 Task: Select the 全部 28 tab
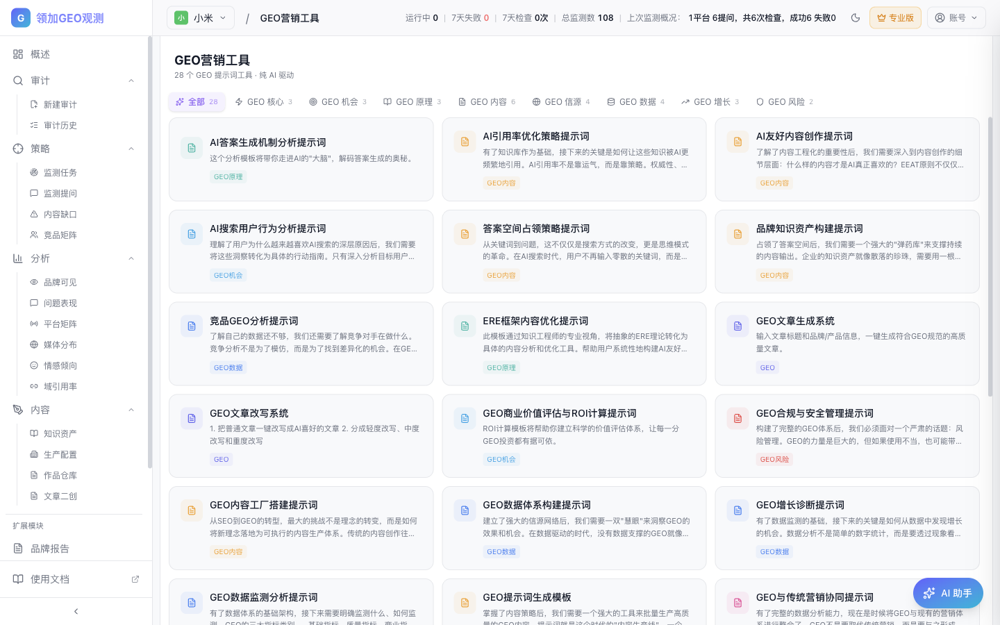197,101
